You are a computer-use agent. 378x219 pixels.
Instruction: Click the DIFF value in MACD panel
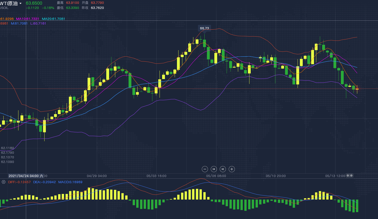coord(19,182)
